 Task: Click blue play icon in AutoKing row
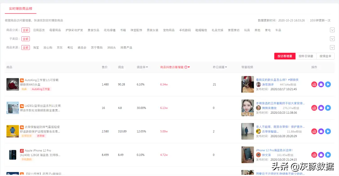point(328,84)
